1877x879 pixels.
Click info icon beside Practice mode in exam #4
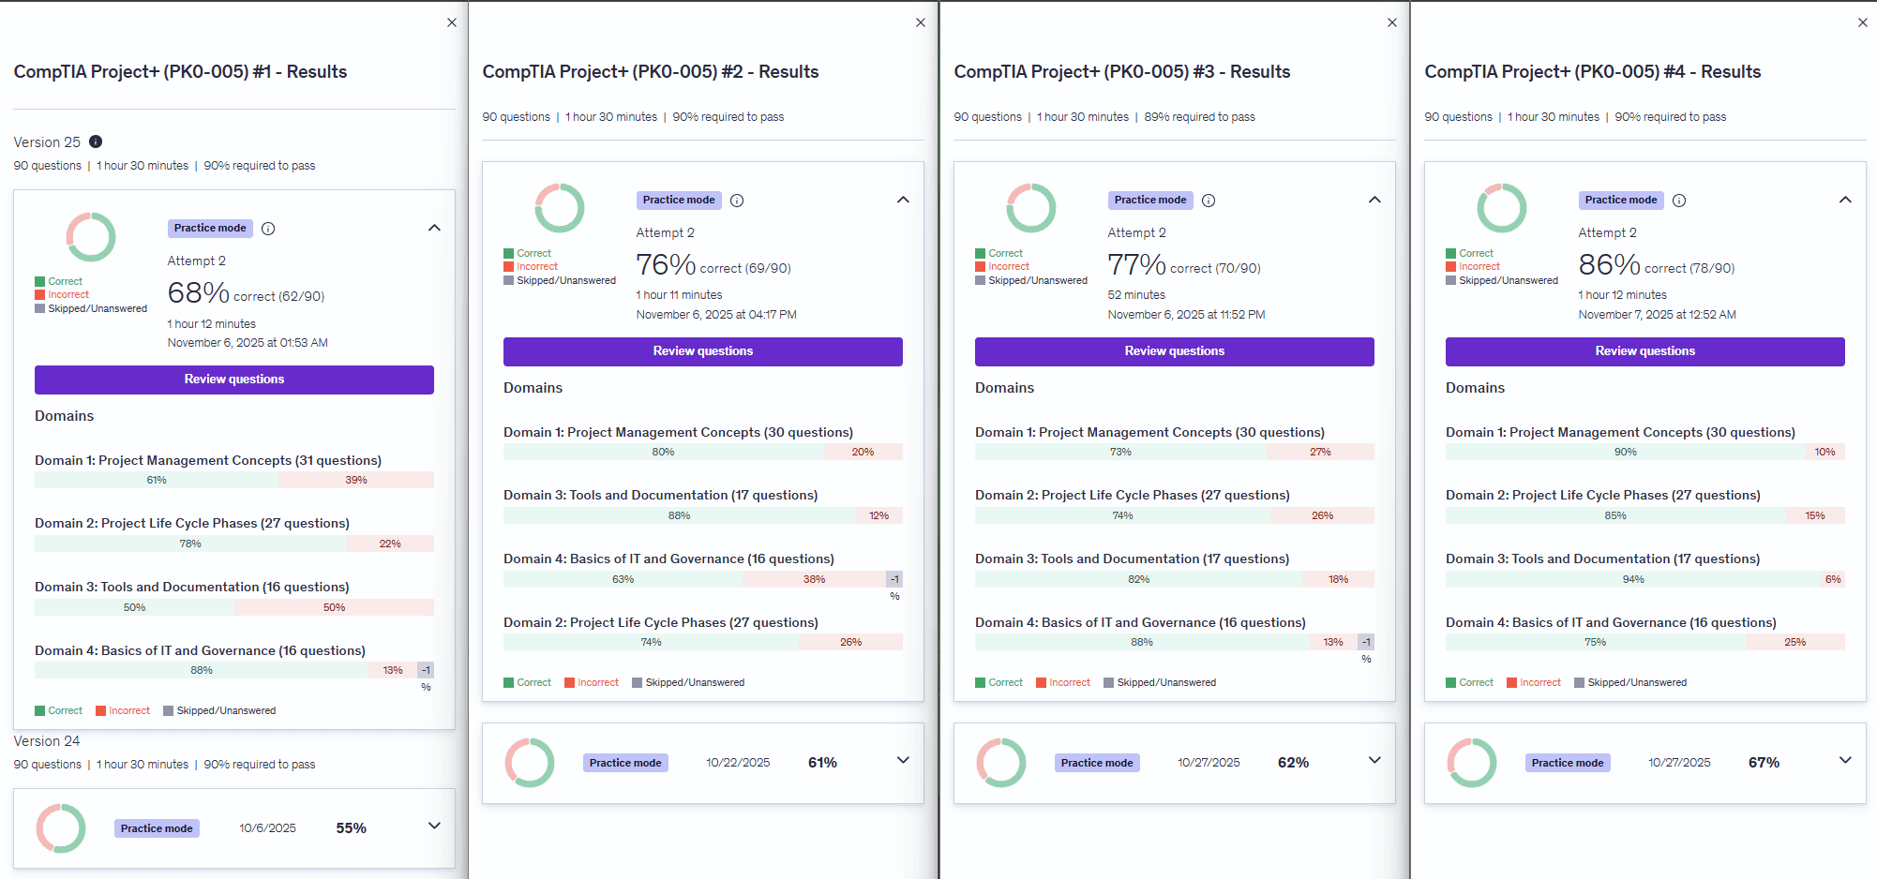click(x=1679, y=201)
